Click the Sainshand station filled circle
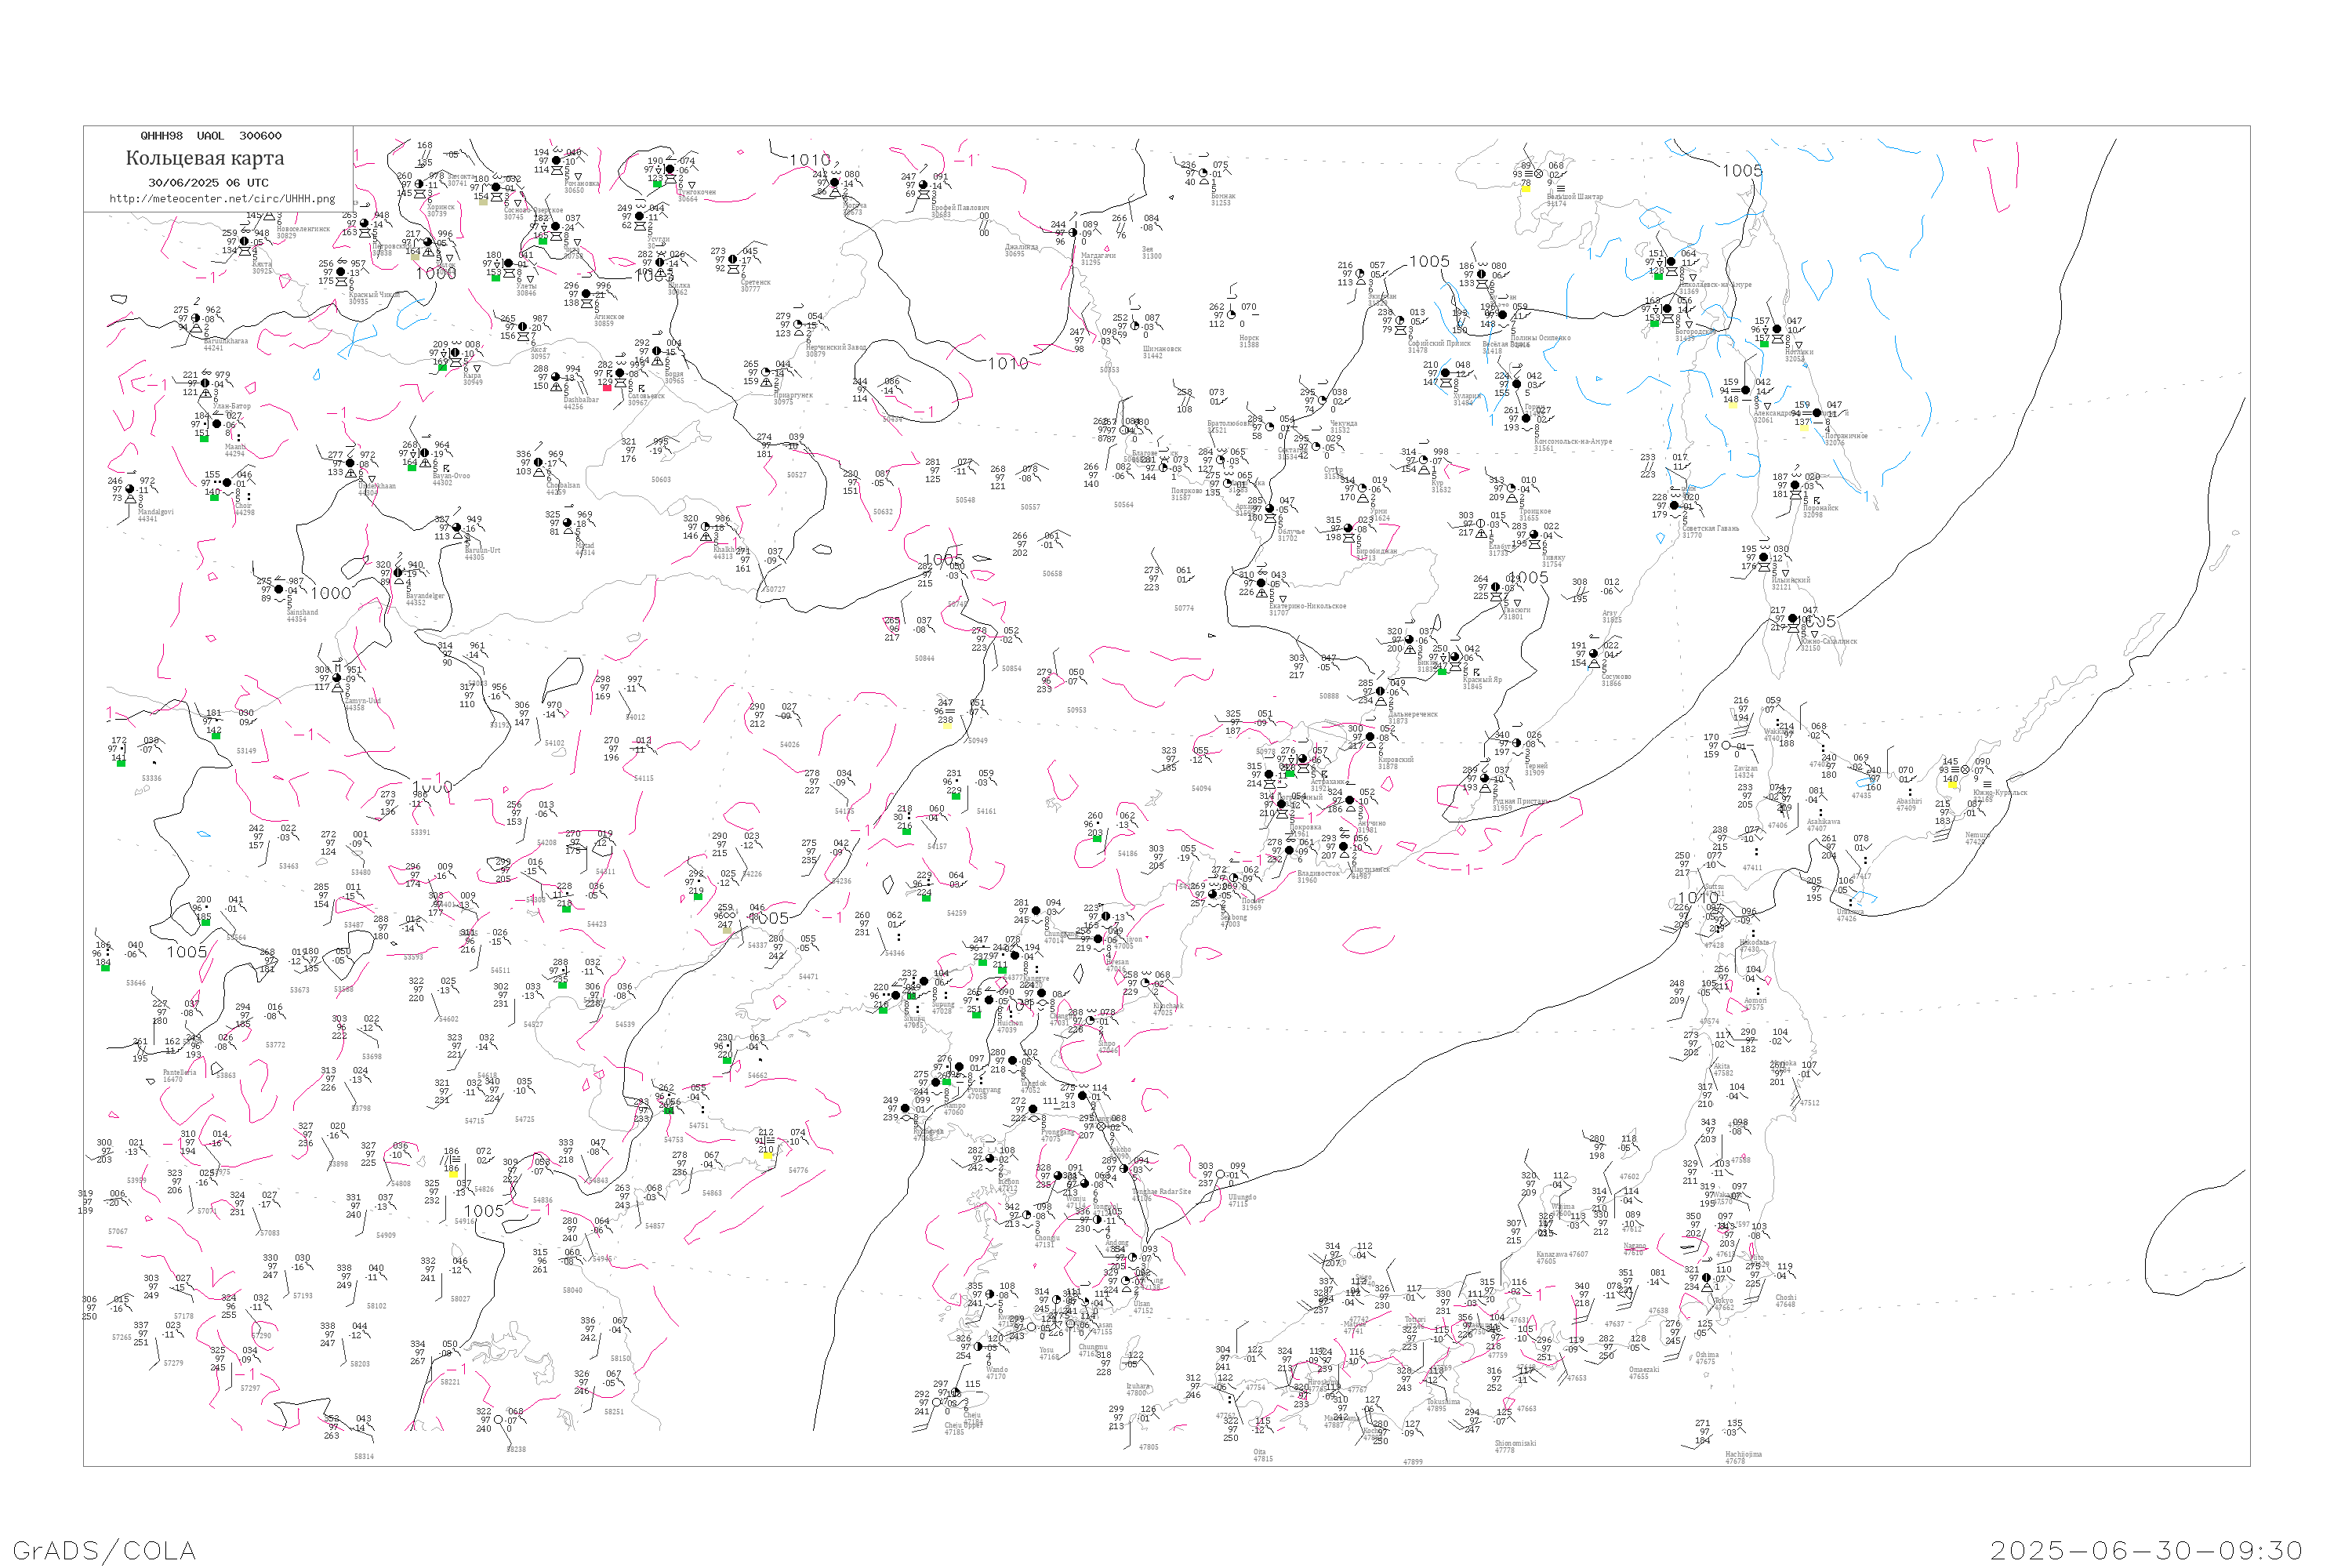Image resolution: width=2352 pixels, height=1568 pixels. tap(279, 590)
